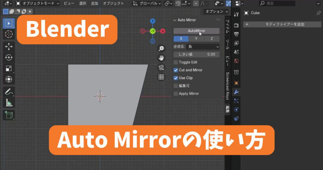Viewport: 323px width, 170px height.
Task: Open the オブジェクト menu
Action: point(113,3)
